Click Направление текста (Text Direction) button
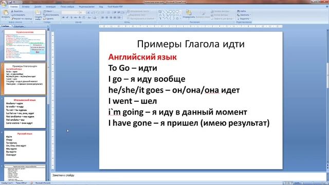 point(138,11)
